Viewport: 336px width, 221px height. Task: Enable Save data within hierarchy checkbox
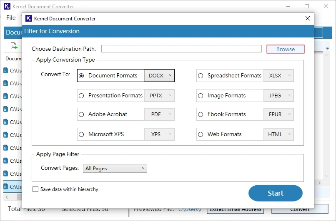point(35,189)
